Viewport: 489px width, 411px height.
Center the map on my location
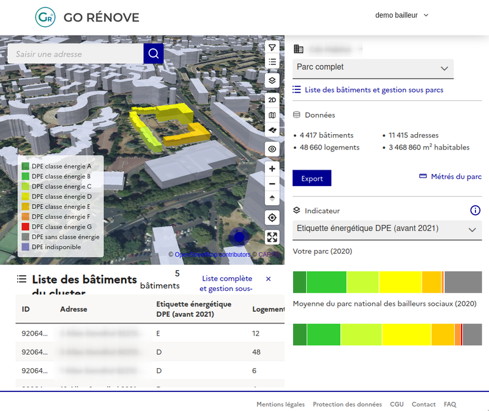point(272,217)
